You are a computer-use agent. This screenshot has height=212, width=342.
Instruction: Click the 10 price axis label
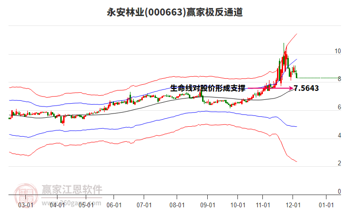[x=338, y=51]
